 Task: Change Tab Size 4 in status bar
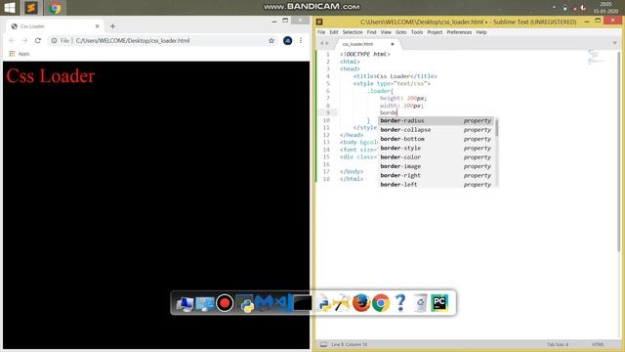(x=558, y=344)
